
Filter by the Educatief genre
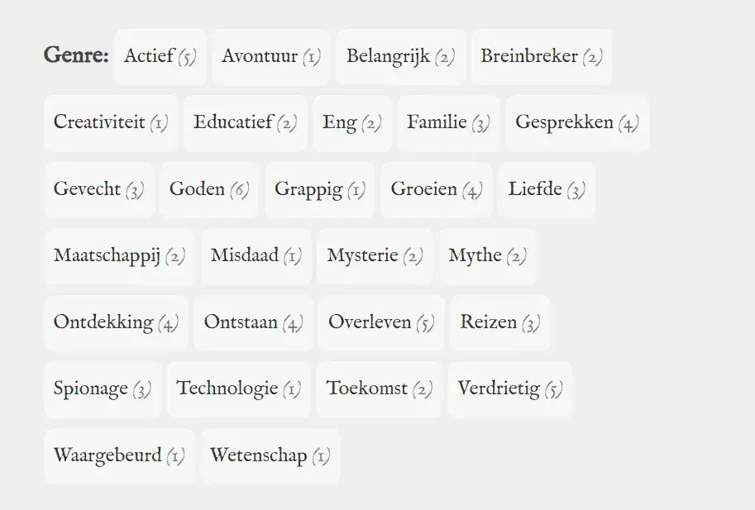pos(245,123)
